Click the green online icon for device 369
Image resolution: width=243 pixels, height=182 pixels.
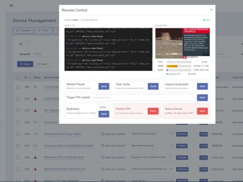pyautogui.click(x=35, y=122)
